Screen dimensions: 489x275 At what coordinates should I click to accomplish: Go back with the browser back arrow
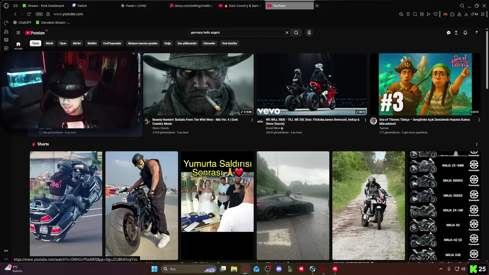click(15, 14)
